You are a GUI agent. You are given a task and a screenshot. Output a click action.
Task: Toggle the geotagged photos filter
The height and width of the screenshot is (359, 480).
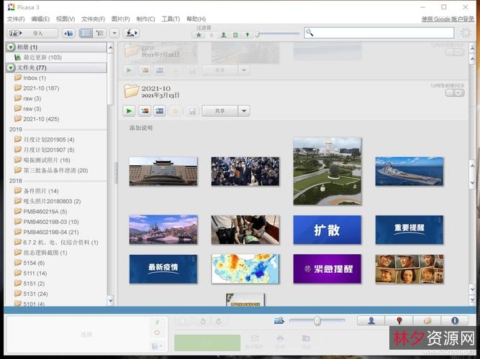tap(248, 35)
